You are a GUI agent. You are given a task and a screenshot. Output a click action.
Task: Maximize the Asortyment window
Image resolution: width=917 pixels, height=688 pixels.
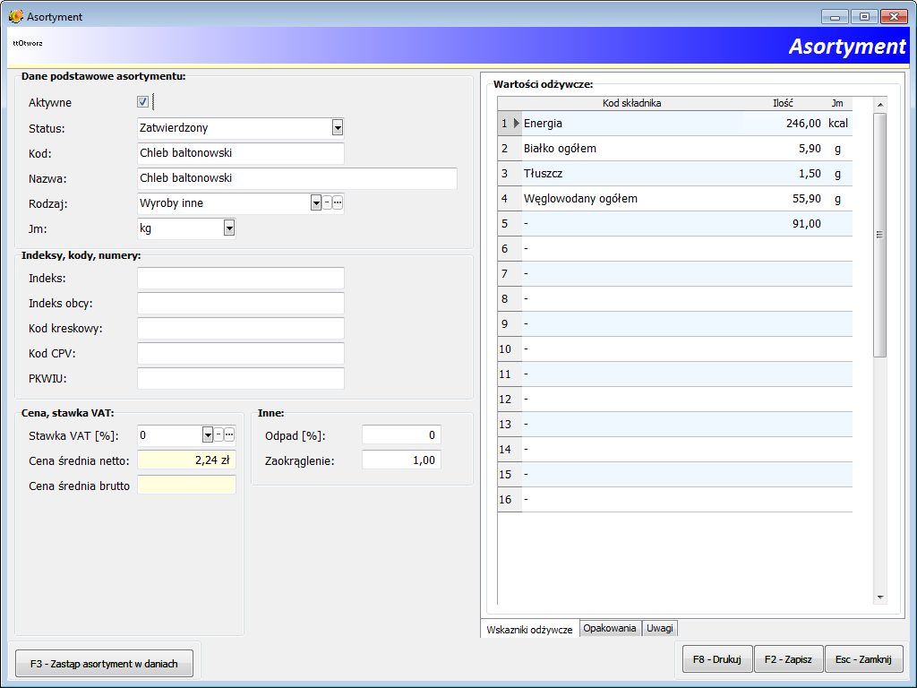tap(864, 17)
